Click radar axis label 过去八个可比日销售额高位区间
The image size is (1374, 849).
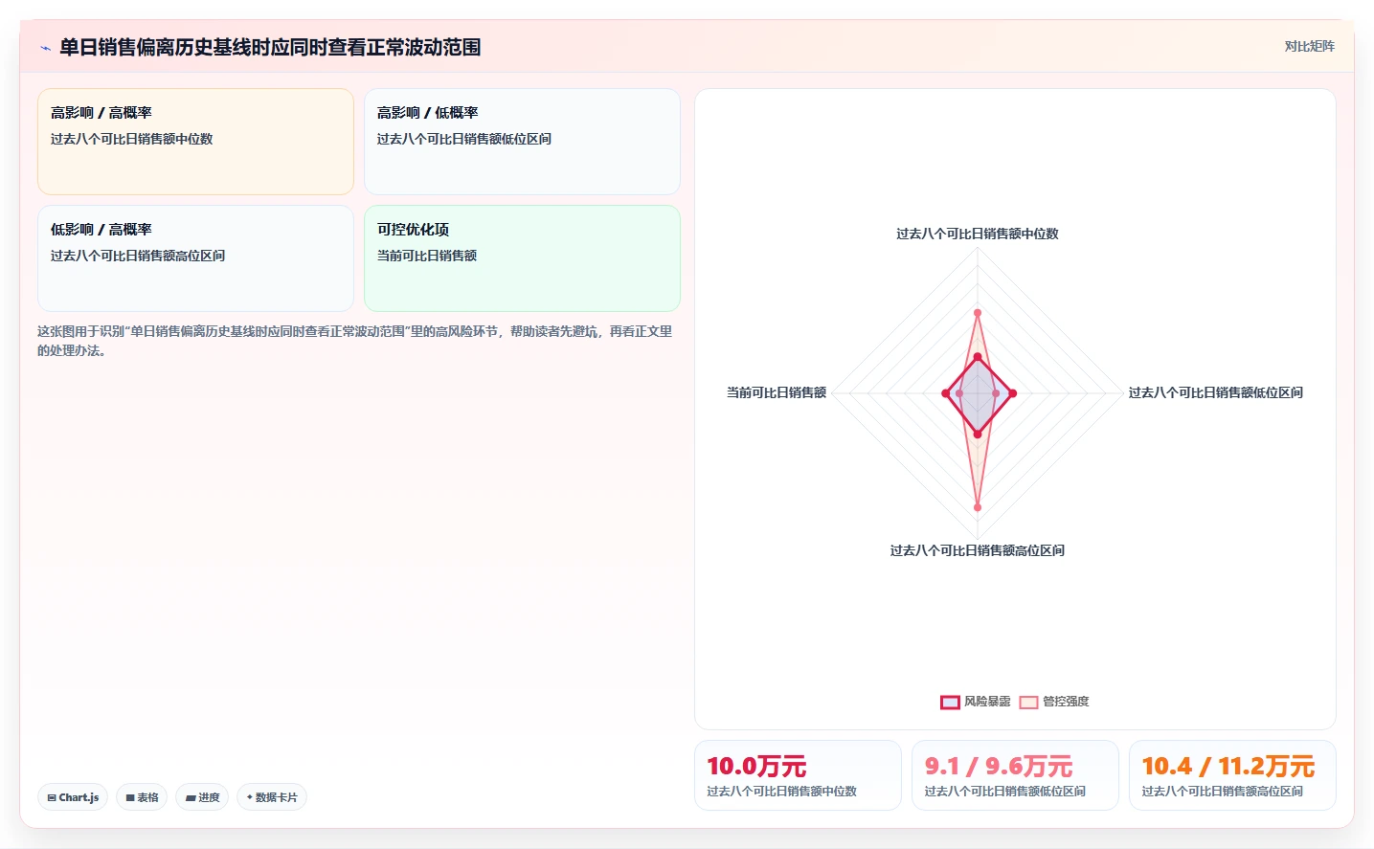(x=977, y=550)
